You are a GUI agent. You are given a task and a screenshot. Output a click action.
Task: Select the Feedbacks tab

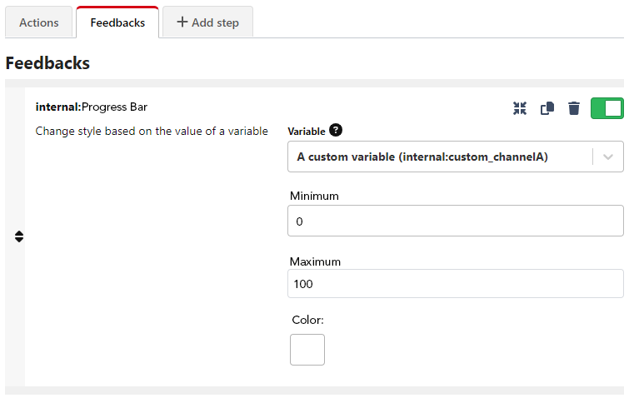click(x=117, y=22)
